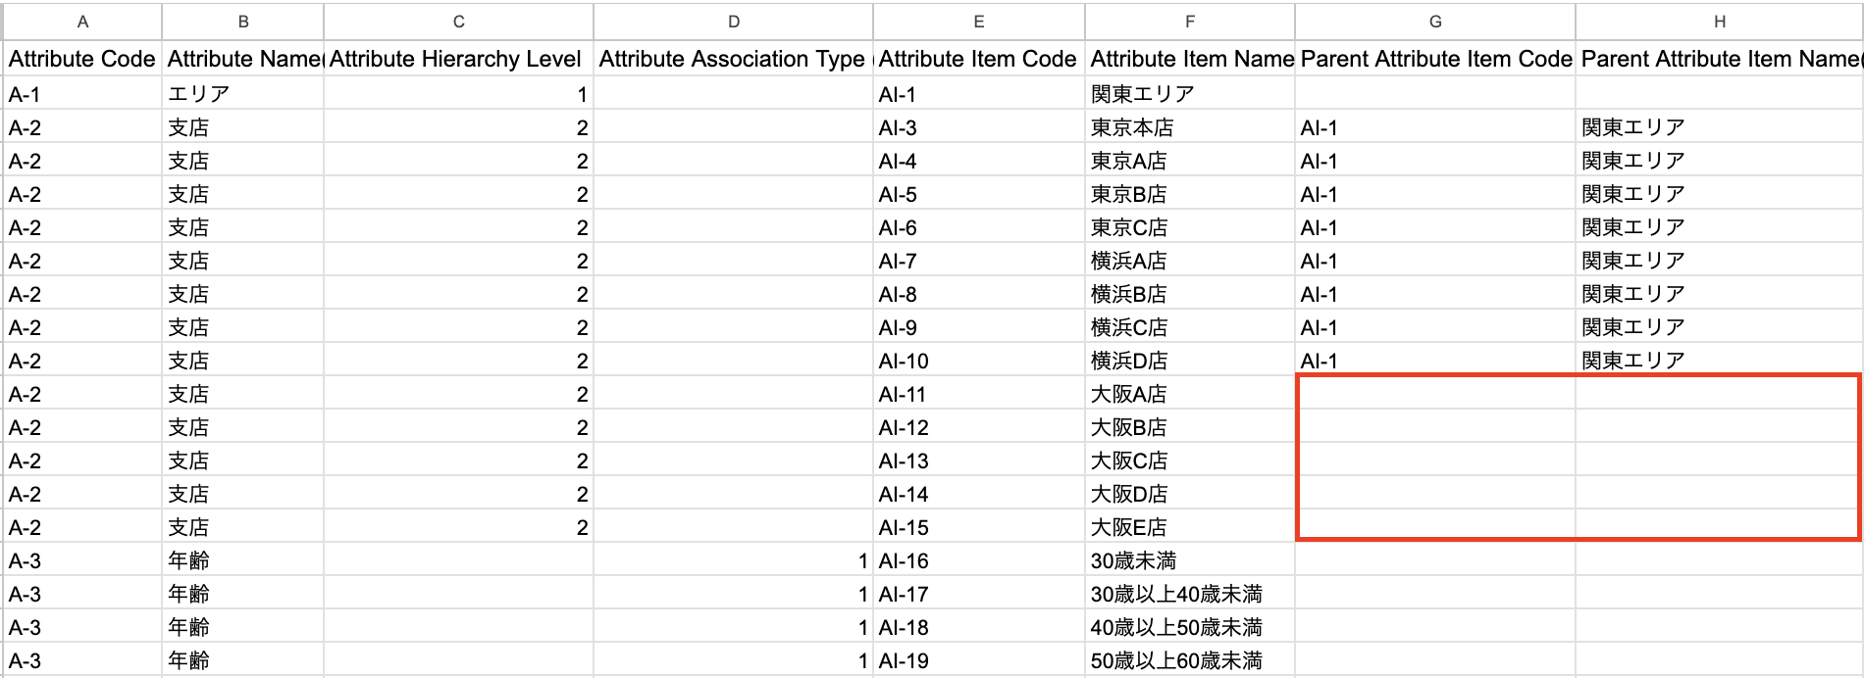Image resolution: width=1864 pixels, height=678 pixels.
Task: Click the Attribute Item Name header cell
Action: coord(1189,59)
